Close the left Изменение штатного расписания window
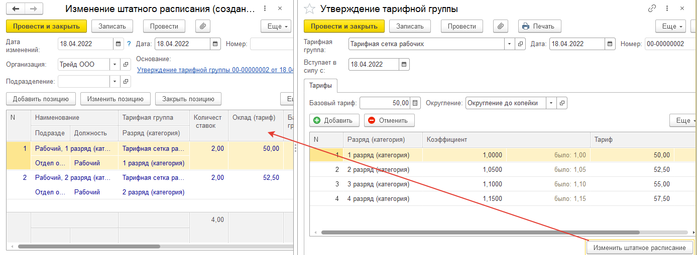This screenshot has height=255, width=697. [x=280, y=9]
